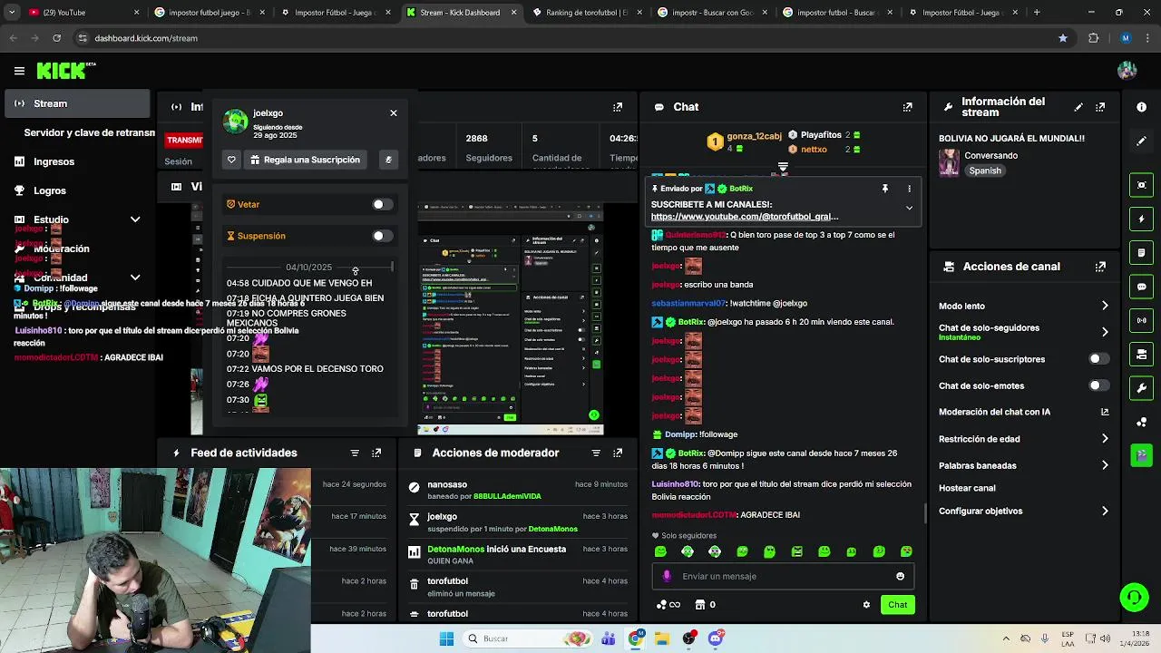Pop out the Acciones de moderador panel
The image size is (1161, 653).
point(618,453)
